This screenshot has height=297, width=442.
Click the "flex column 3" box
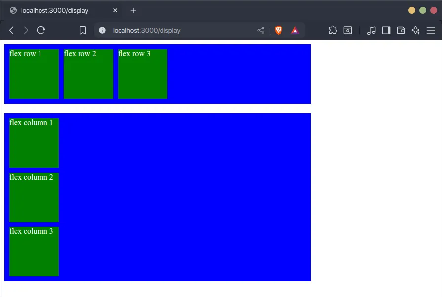click(x=34, y=252)
